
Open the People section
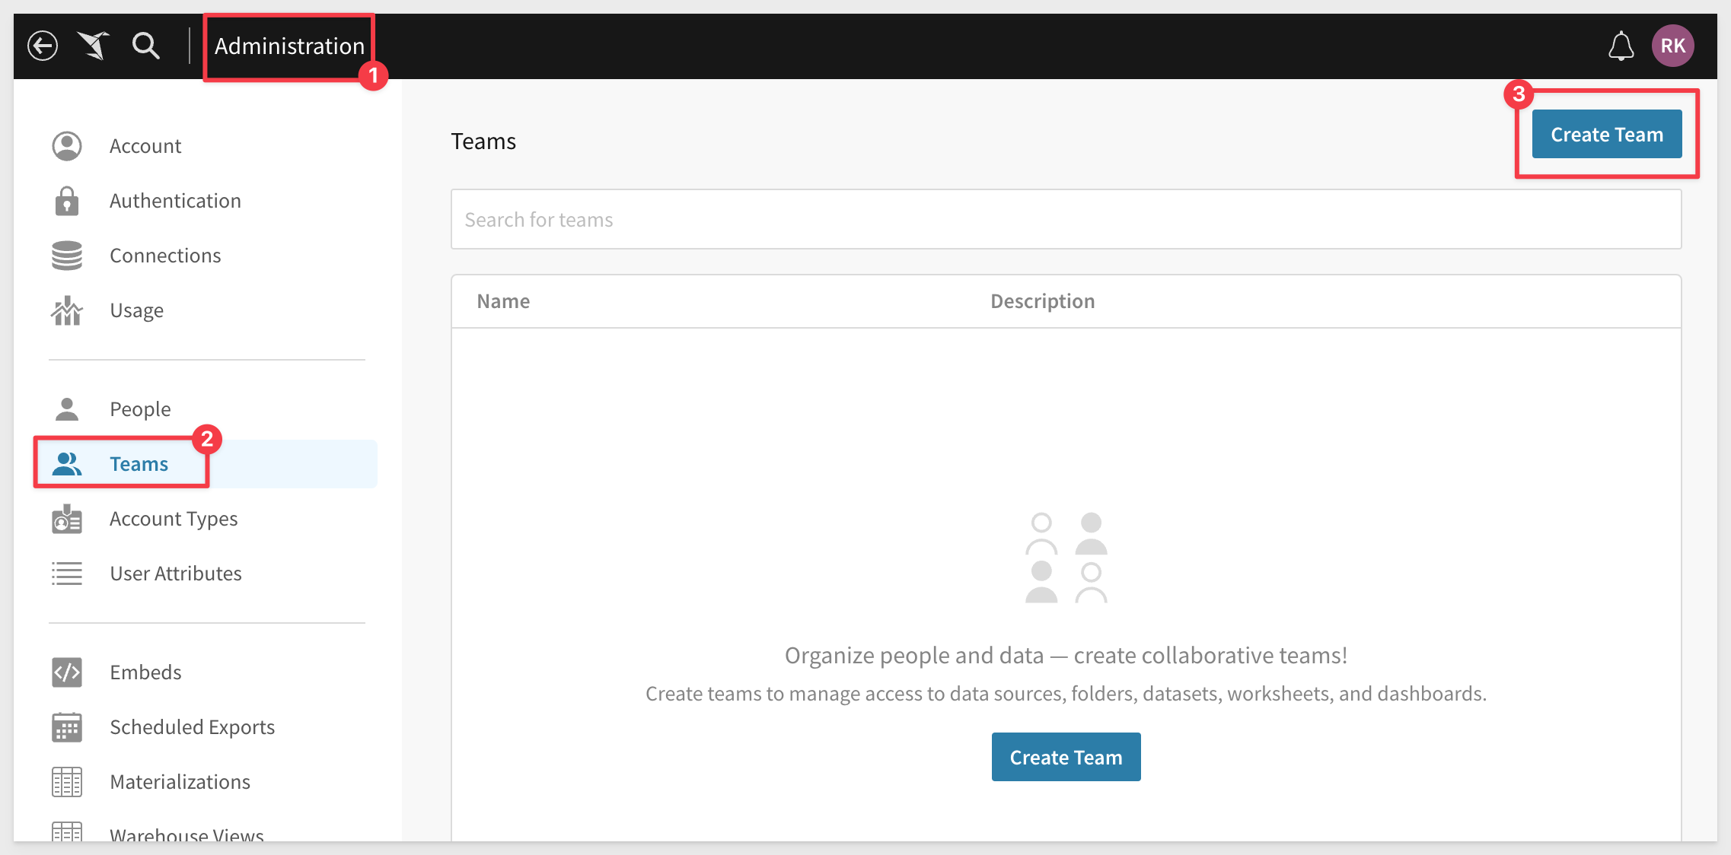click(x=140, y=409)
